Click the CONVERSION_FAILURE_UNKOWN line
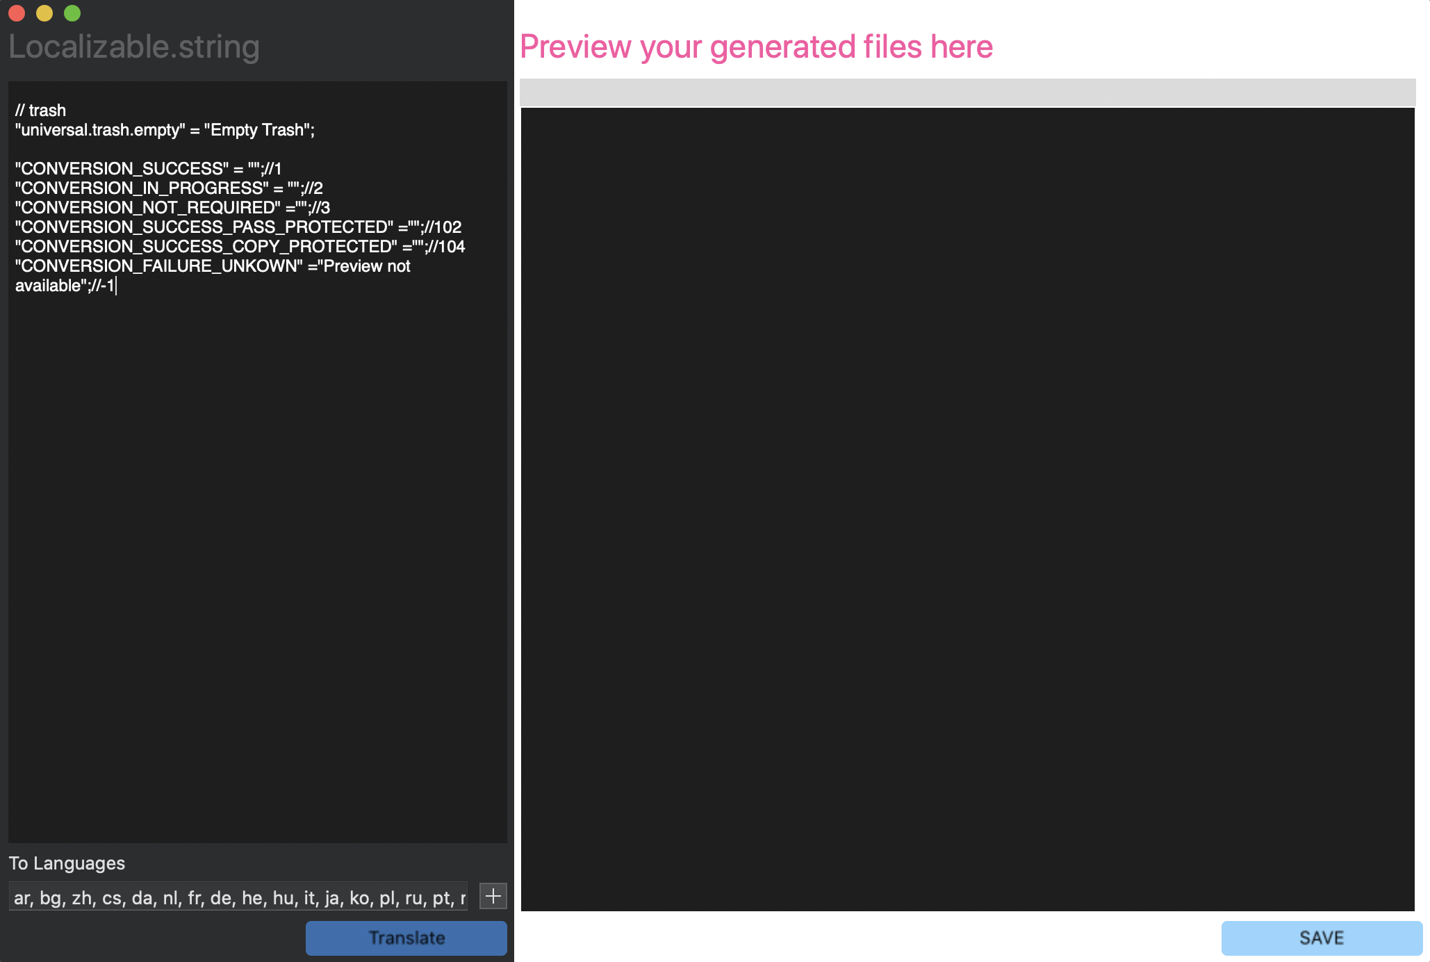The image size is (1430, 962). (213, 266)
